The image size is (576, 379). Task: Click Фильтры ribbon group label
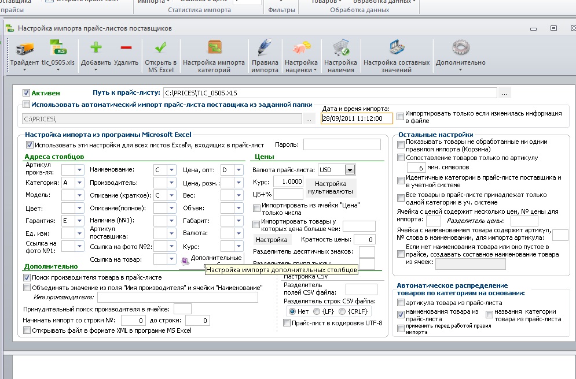(x=282, y=10)
